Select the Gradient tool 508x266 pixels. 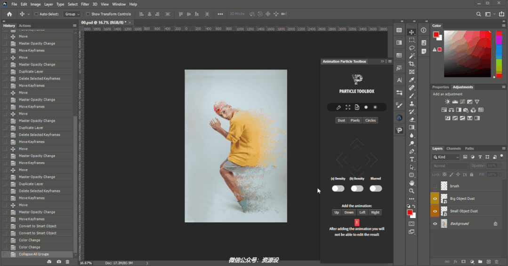pos(411,127)
